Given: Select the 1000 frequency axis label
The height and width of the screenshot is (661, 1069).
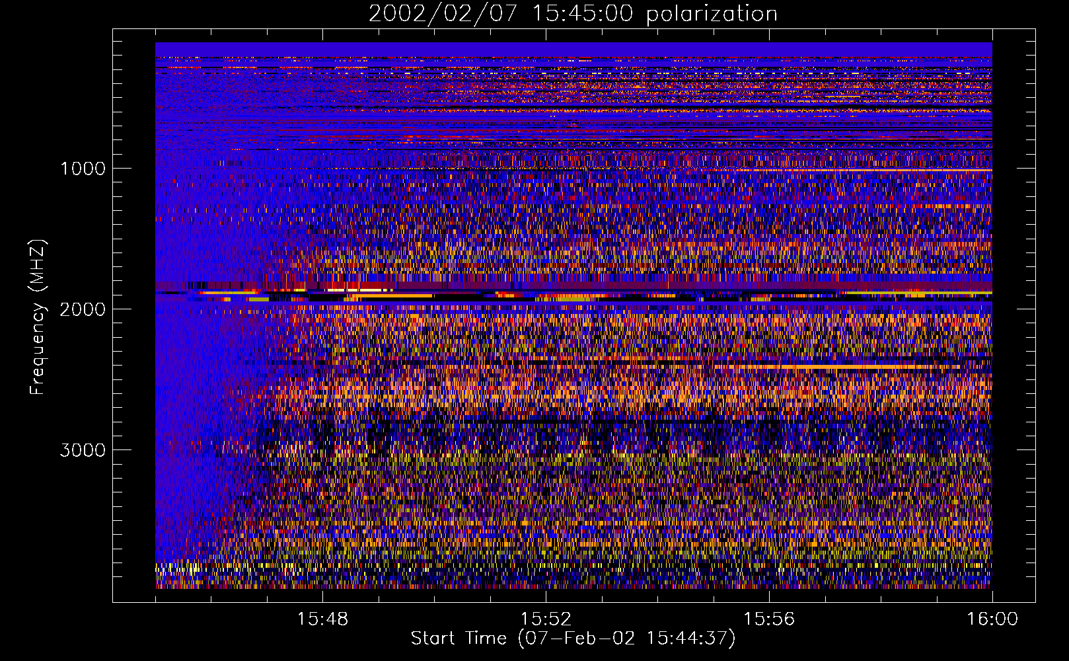Looking at the screenshot, I should [x=83, y=169].
